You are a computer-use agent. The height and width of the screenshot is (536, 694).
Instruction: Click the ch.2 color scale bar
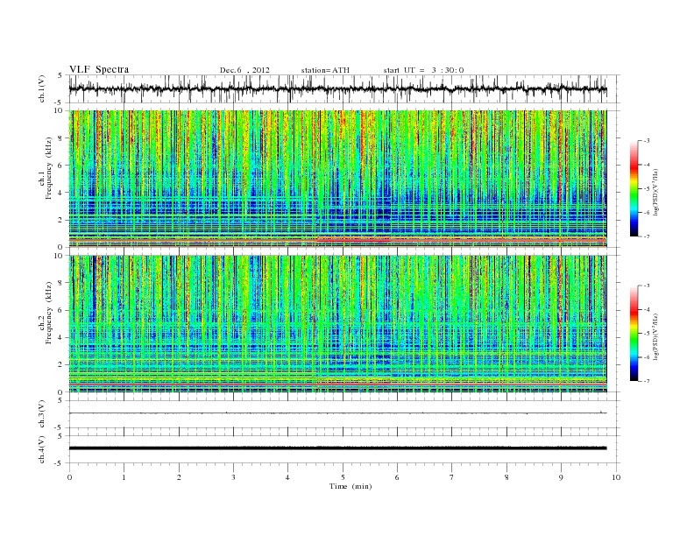pyautogui.click(x=634, y=333)
